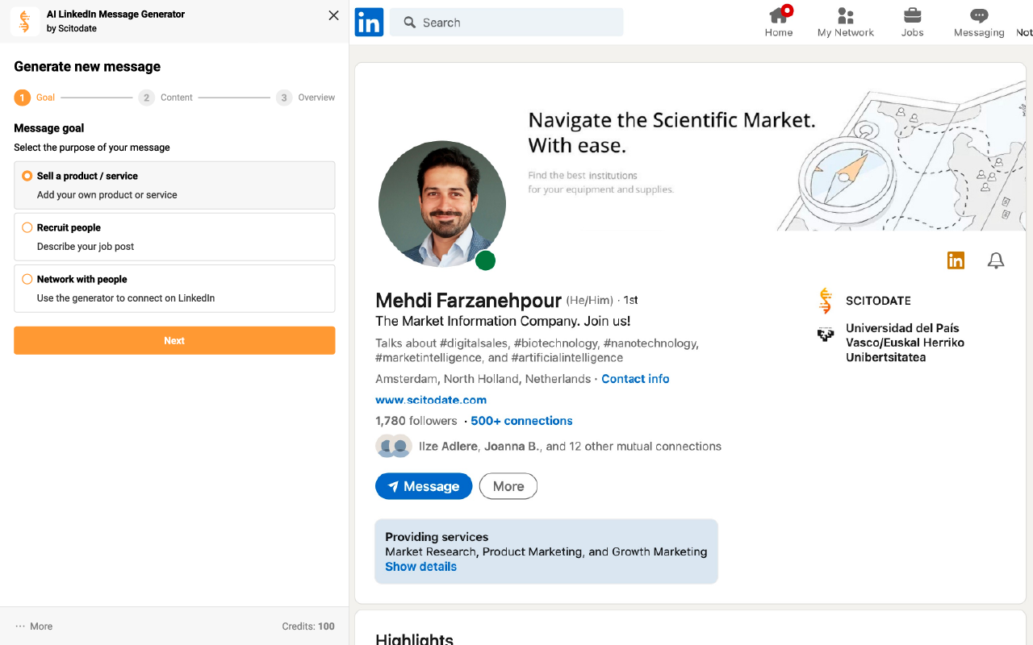Close the AI Message Generator panel

tap(333, 15)
